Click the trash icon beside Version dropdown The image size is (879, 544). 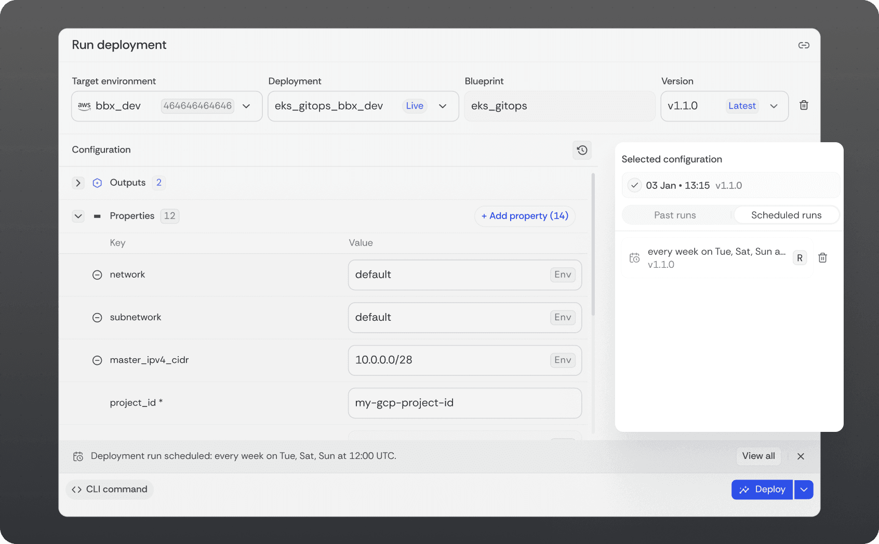tap(803, 105)
